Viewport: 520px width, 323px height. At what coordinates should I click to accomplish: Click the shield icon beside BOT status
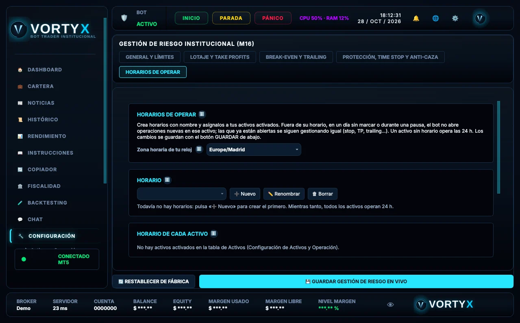[x=124, y=18]
